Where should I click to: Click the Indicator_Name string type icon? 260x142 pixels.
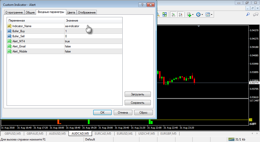click(x=9, y=26)
